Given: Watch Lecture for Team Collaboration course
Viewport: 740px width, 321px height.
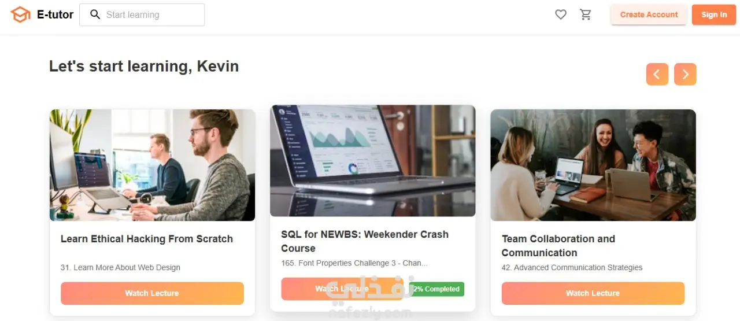Looking at the screenshot, I should click(x=593, y=293).
